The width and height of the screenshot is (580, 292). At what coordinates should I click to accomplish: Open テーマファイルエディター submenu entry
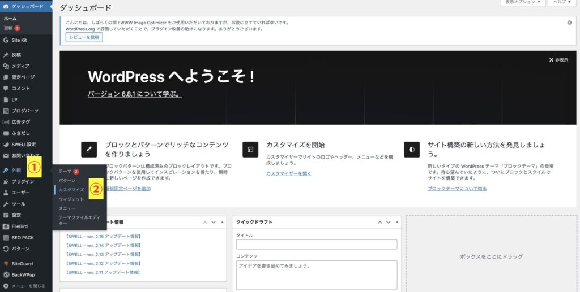coord(79,220)
